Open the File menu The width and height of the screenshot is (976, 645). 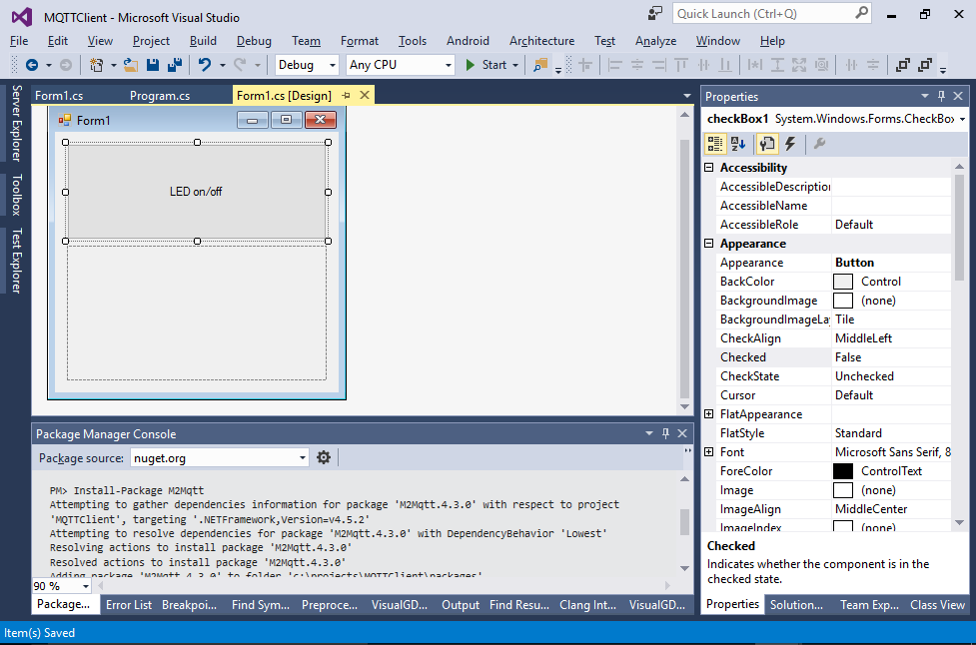coord(19,41)
